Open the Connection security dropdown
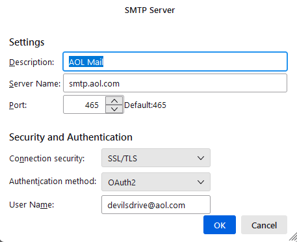Screen dimensions: 297x242 (x=156, y=158)
